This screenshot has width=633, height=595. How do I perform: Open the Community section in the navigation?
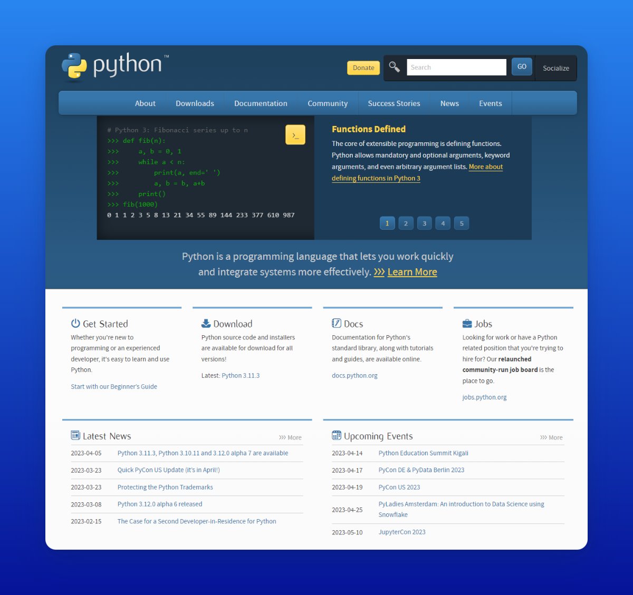(328, 103)
